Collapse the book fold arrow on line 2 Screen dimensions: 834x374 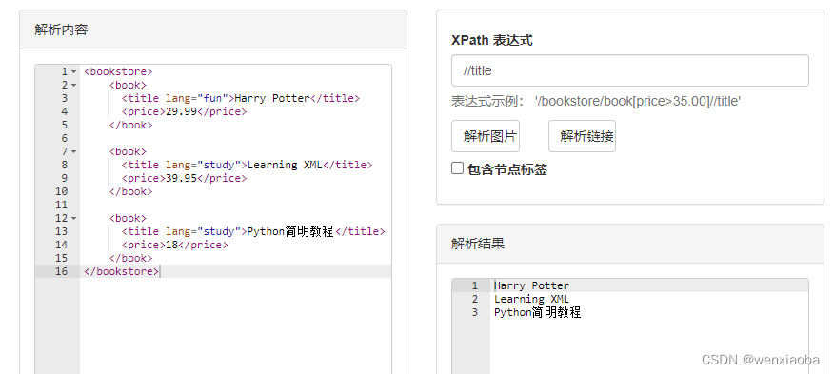pyautogui.click(x=73, y=85)
